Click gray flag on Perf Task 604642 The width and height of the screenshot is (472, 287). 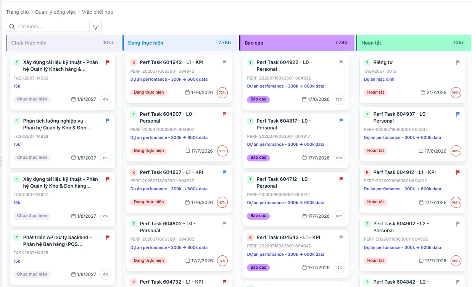(x=341, y=237)
